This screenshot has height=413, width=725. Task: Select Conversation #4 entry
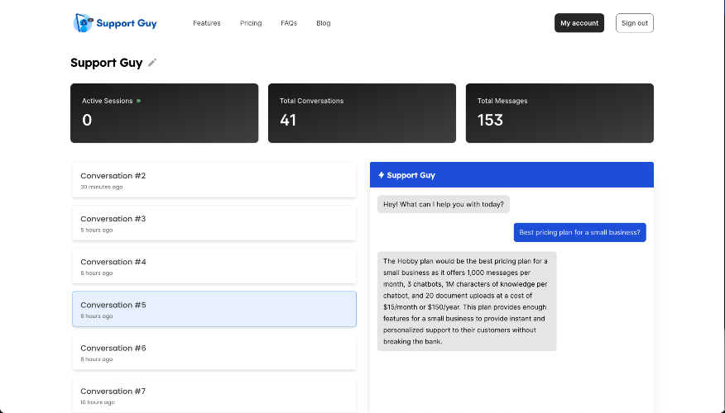point(214,266)
